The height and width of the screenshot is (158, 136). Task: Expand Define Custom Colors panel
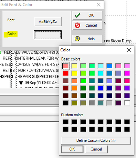click(96, 140)
